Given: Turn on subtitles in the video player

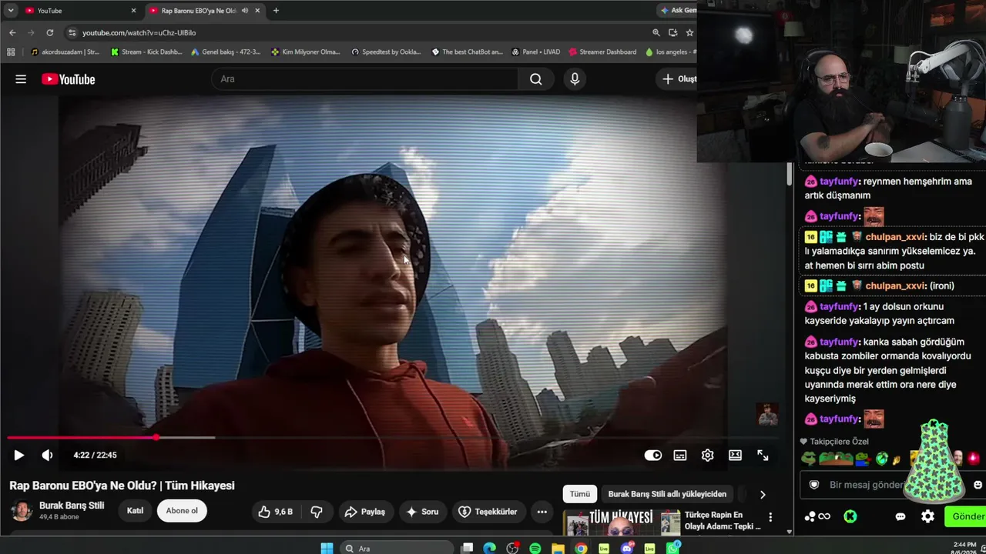Looking at the screenshot, I should [x=680, y=456].
